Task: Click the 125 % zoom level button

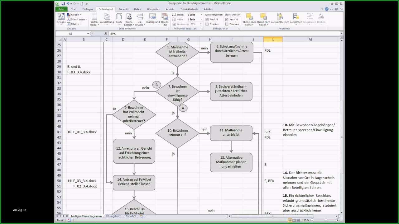Action: [305, 220]
